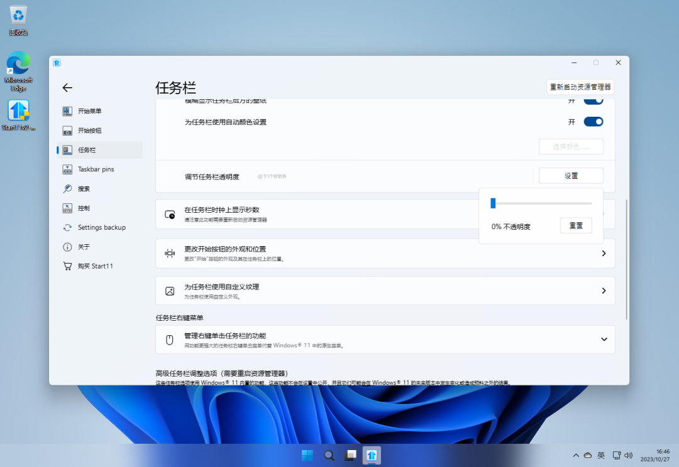Click the image icon beside 自定义纹理

170,291
